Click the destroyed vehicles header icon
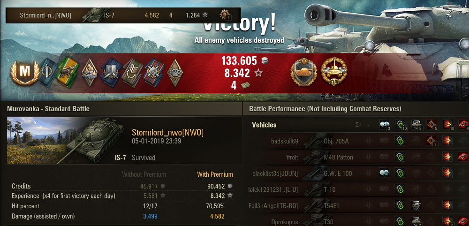The image size is (469, 226). click(463, 124)
